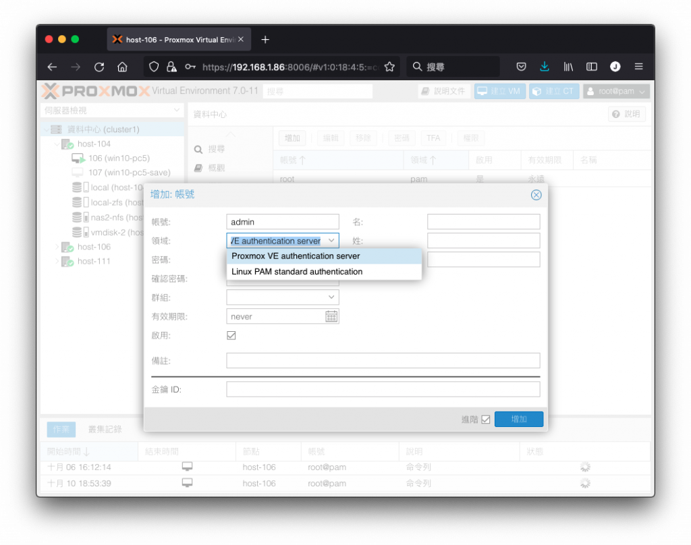Sort by the 開始時間 column header

[x=88, y=452]
